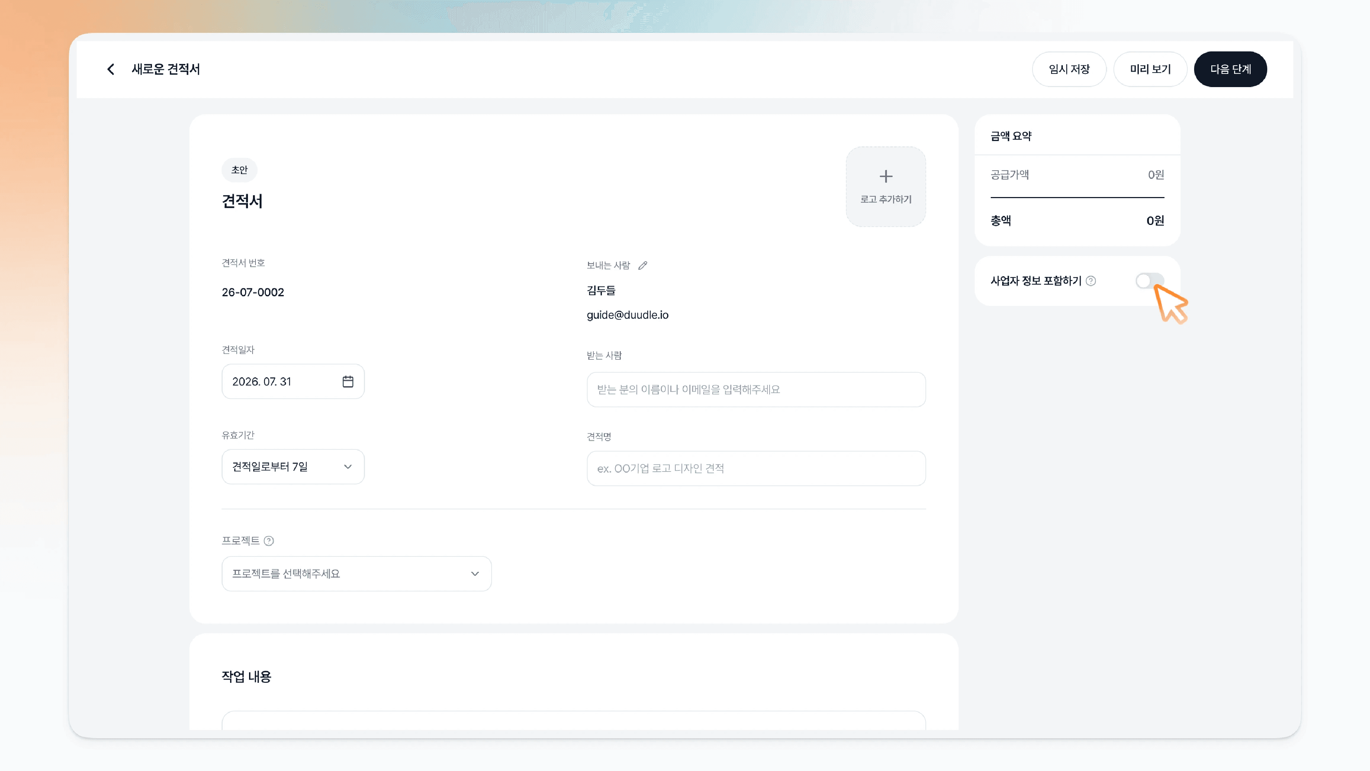Click the sender email guide@duudle.io

(628, 315)
